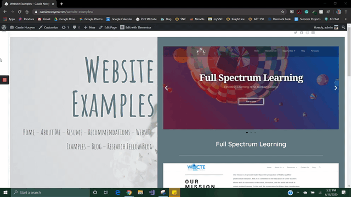
Task: Click Customize in the admin bar
Action: [x=48, y=27]
